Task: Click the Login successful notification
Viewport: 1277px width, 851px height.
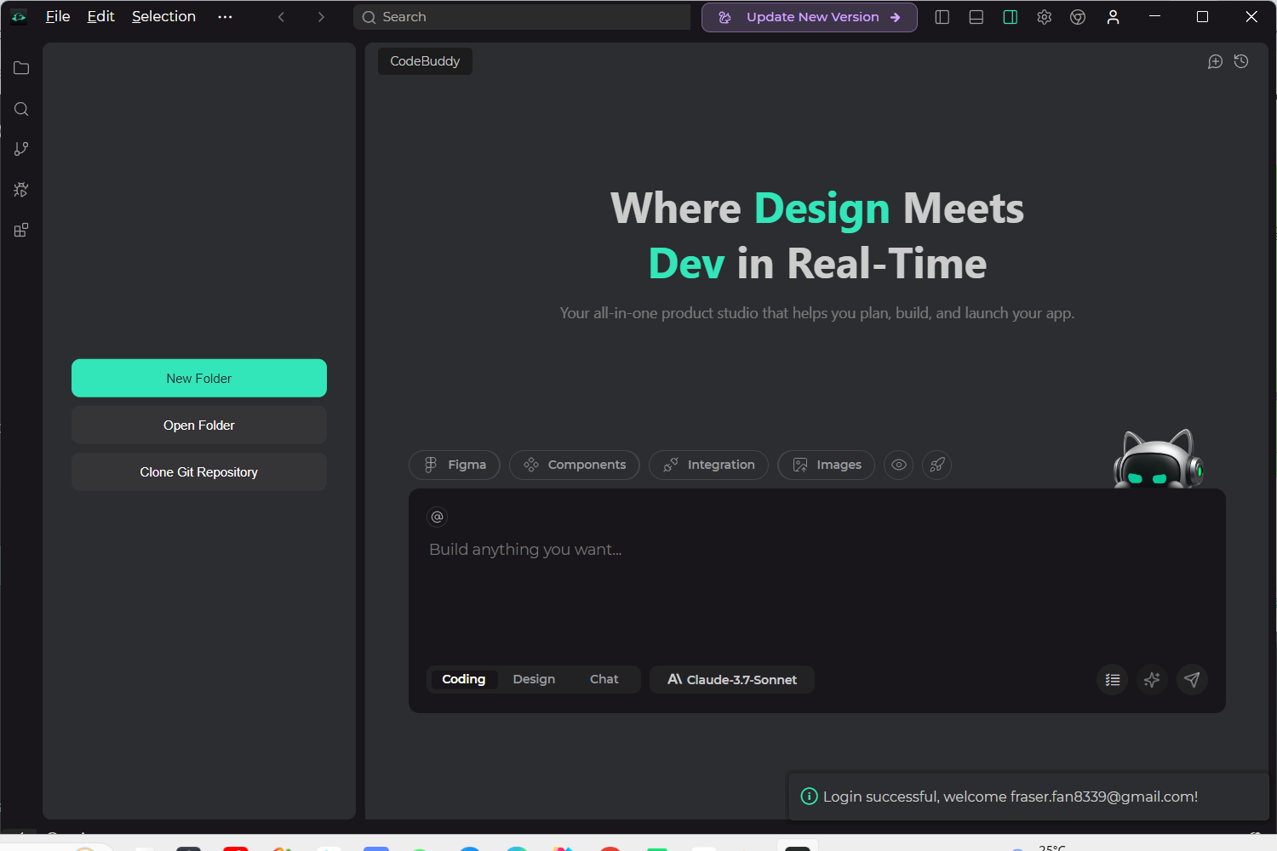Action: click(x=1029, y=797)
